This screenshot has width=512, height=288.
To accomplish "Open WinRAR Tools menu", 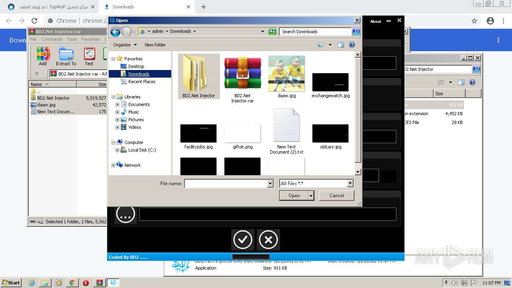I will 72,39.
